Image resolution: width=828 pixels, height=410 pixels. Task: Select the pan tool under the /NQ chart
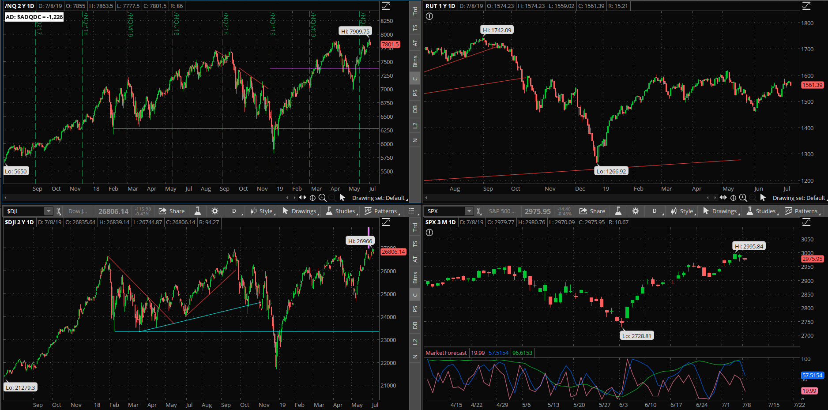click(x=302, y=198)
